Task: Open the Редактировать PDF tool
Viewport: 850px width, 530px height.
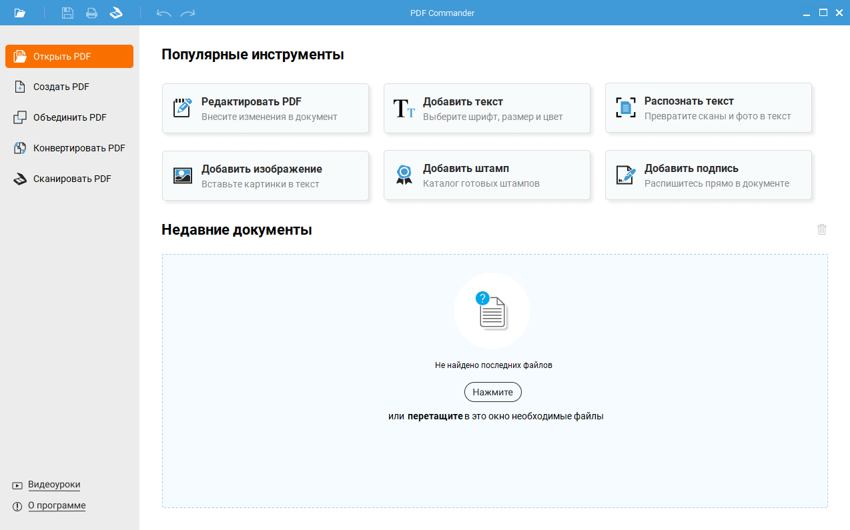Action: point(266,107)
